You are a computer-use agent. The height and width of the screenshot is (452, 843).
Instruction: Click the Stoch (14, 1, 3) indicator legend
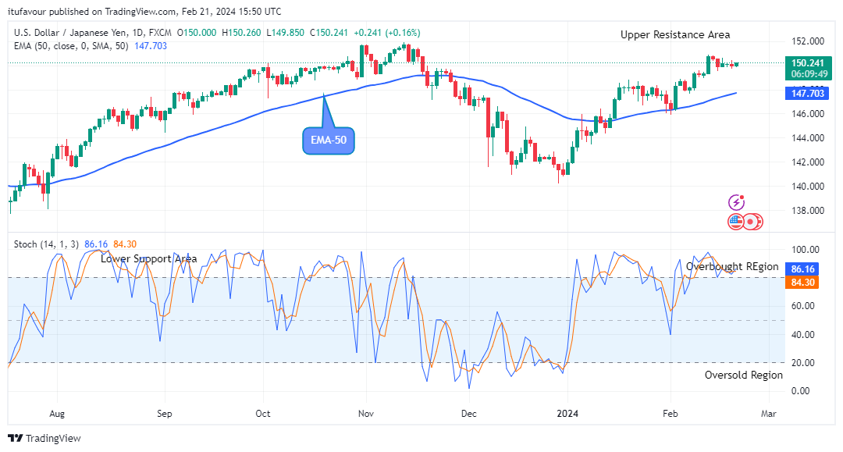(46, 244)
